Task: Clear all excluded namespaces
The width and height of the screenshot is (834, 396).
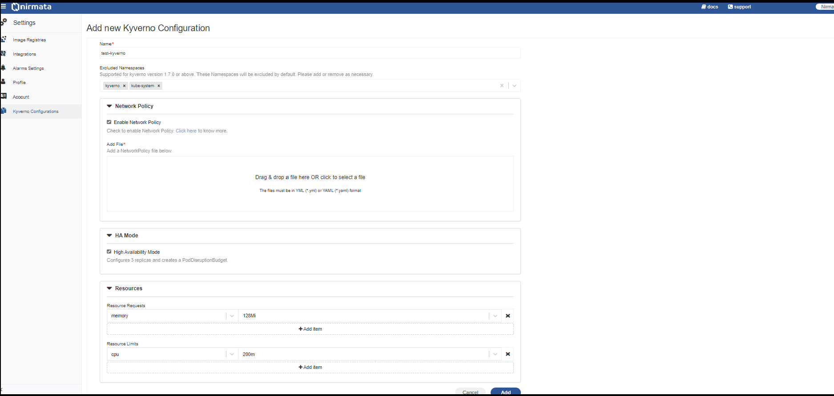Action: coord(502,86)
